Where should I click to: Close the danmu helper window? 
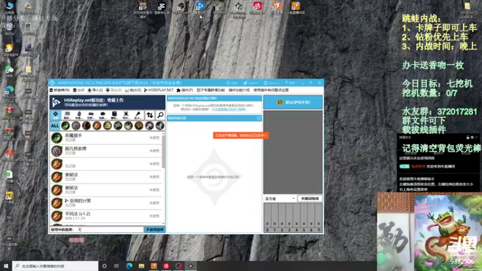[x=477, y=137]
